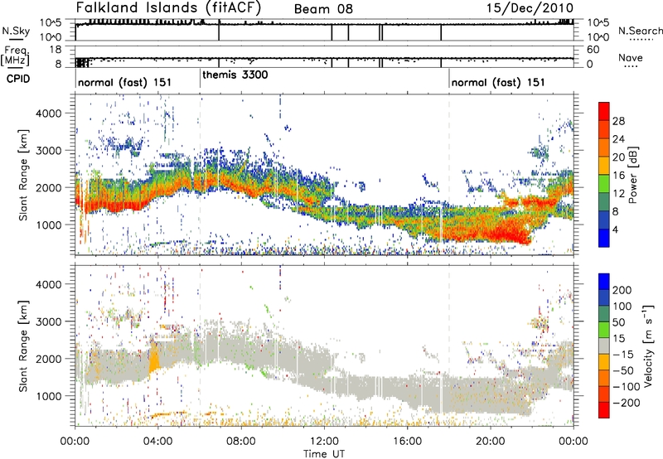663x459 pixels.
Task: Click the '20:00' time axis tick label
Action: coord(490,442)
